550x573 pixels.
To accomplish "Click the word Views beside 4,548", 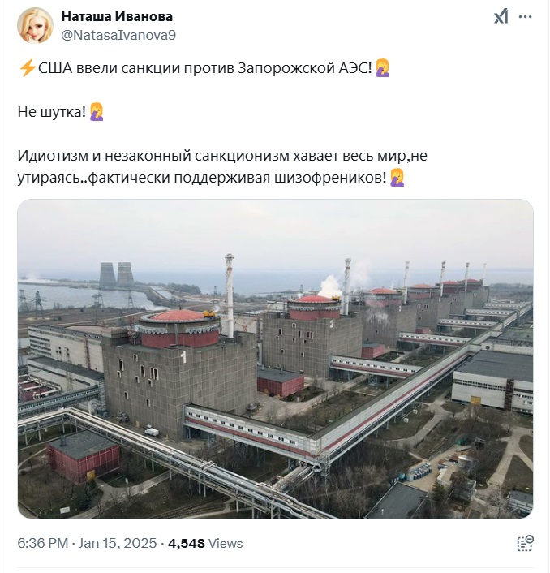I will coord(226,544).
